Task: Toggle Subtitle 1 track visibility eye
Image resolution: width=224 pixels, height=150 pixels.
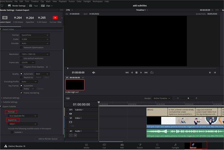Action: click(x=71, y=114)
